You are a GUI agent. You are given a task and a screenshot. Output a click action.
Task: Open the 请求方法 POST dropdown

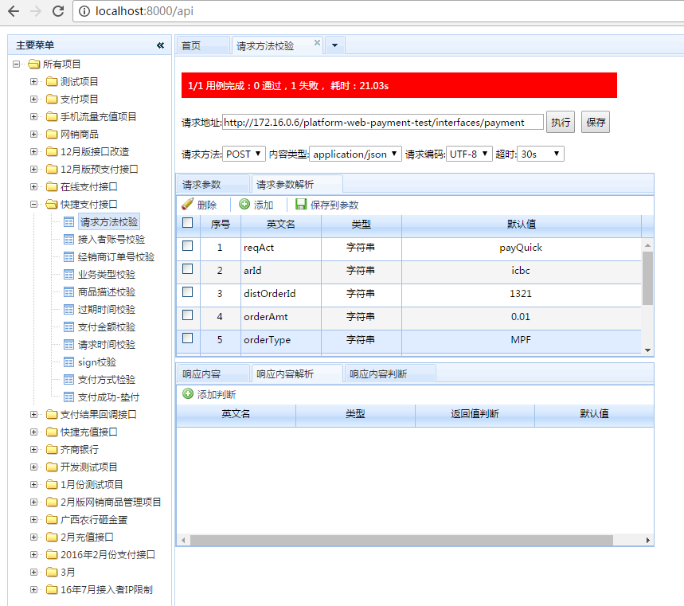point(244,154)
